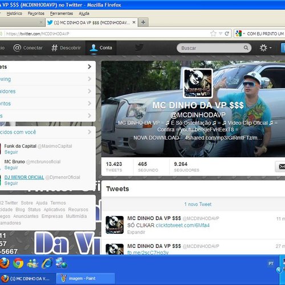The image size is (285, 285).
Task: Open the Multimídia footer link
Action: click(76, 216)
